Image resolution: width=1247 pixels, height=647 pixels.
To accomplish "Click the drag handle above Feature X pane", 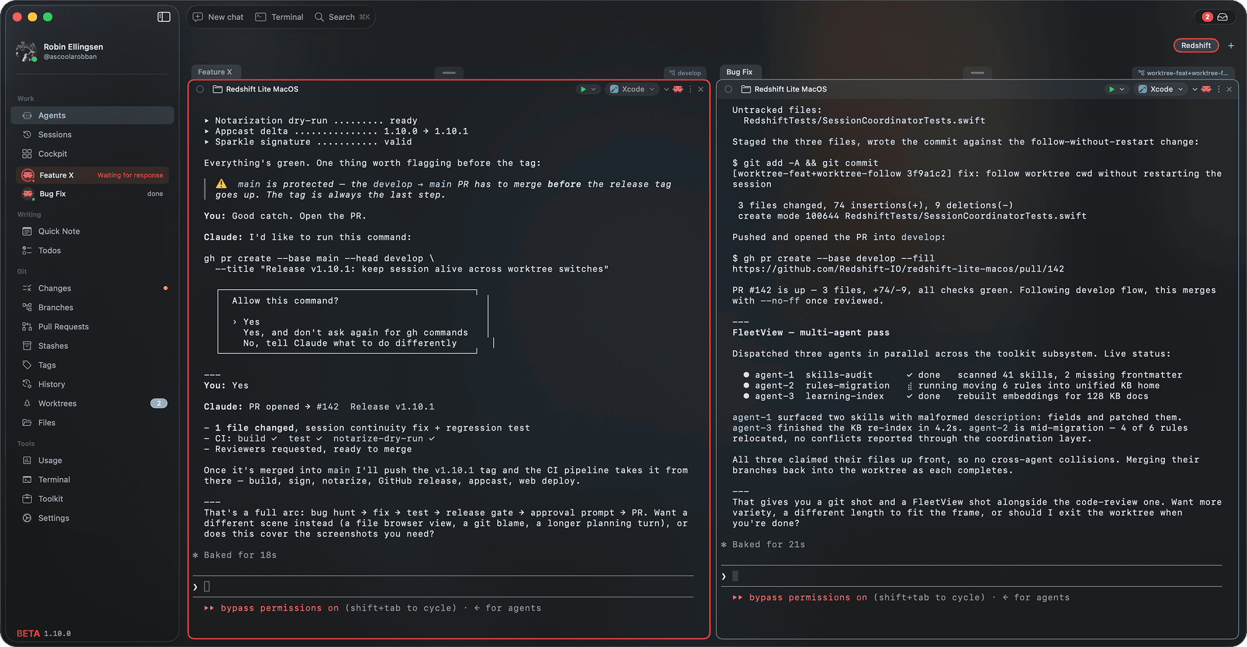I will [x=449, y=73].
